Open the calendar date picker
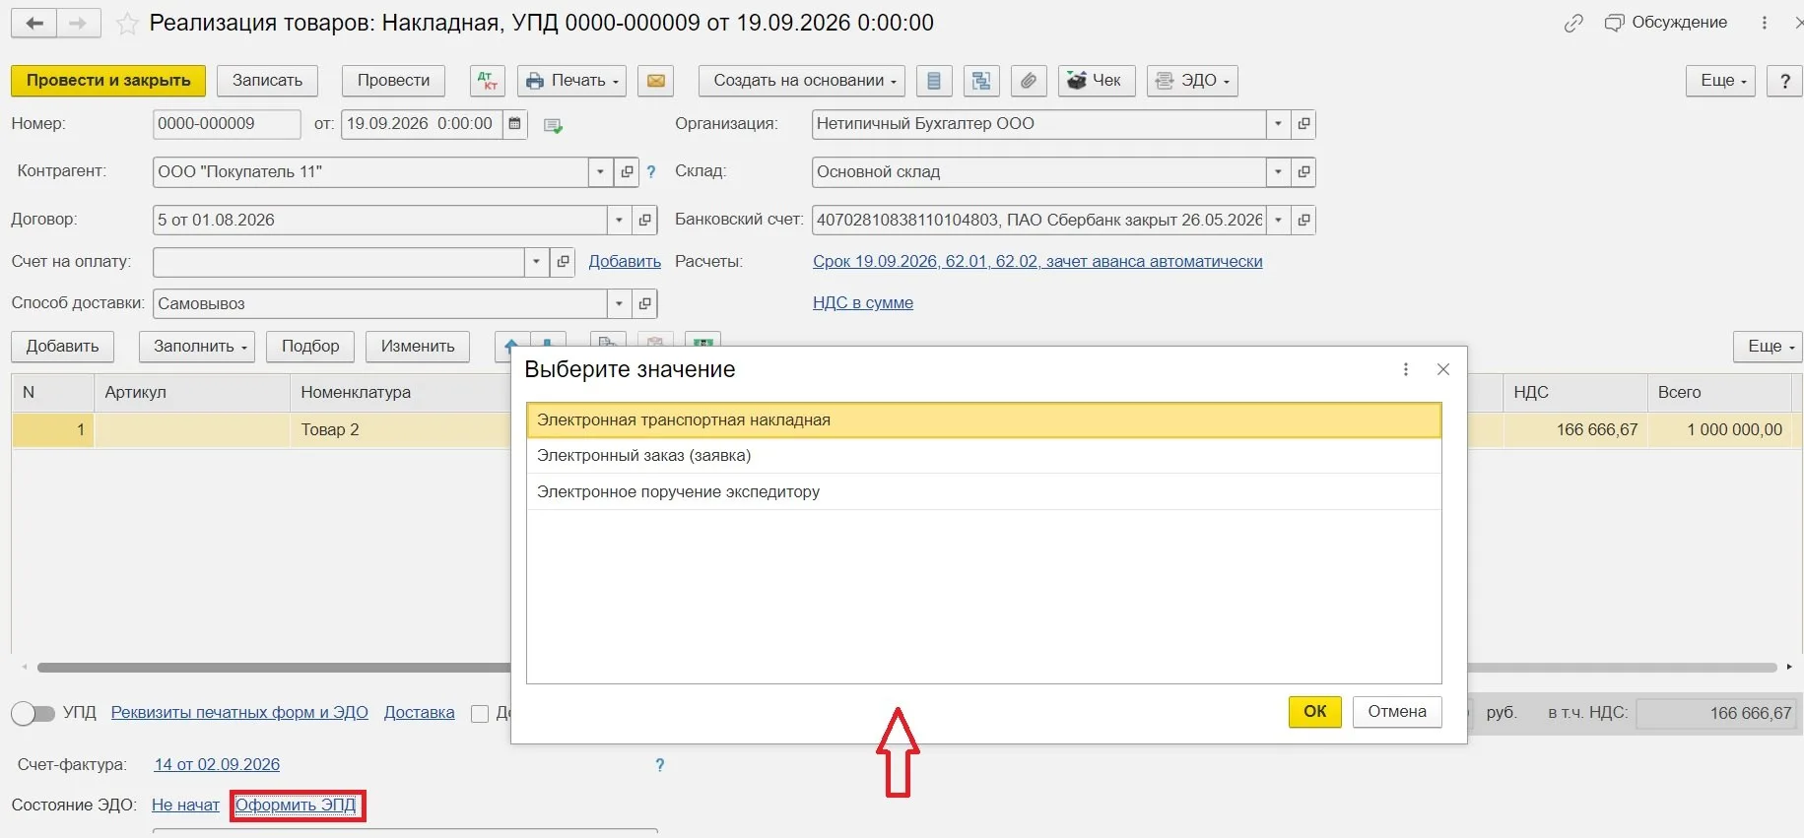 (x=514, y=124)
